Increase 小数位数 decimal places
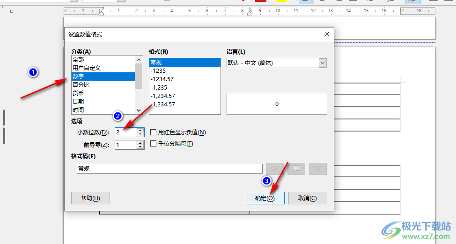Image resolution: width=456 pixels, height=244 pixels. (x=140, y=131)
